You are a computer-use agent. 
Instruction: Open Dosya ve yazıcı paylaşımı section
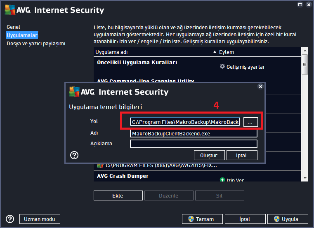(x=36, y=44)
